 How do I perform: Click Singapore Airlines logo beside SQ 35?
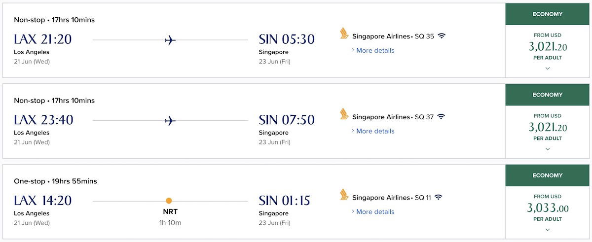point(344,34)
